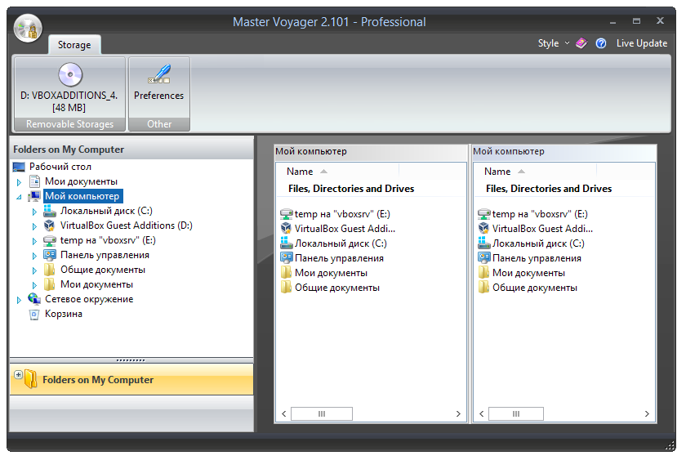Select Корзина recycle bin in folder tree
The width and height of the screenshot is (686, 460).
coord(63,314)
